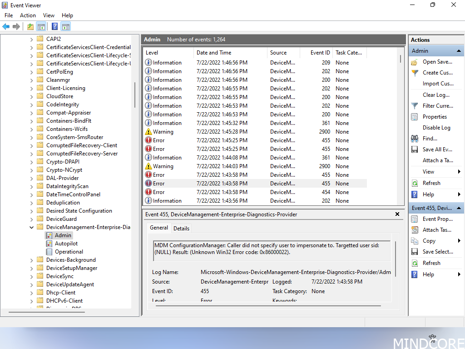Click the Refresh icon in Actions pane
Viewport: 465px width, 349px height.
pos(414,183)
